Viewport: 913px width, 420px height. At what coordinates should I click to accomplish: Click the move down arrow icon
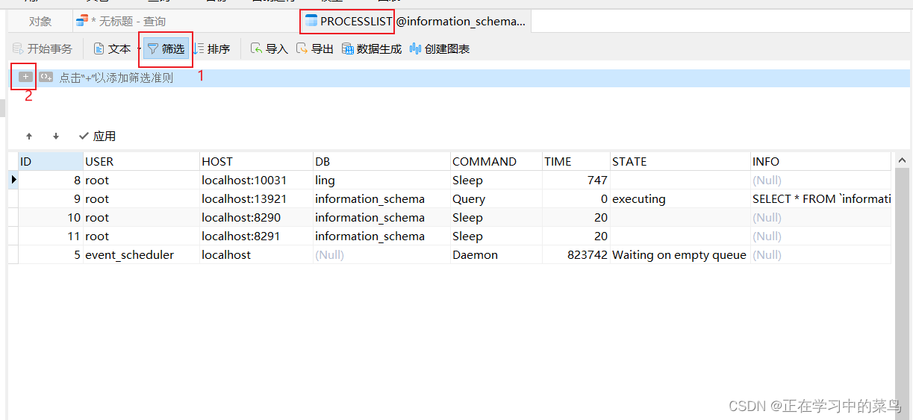pos(56,137)
